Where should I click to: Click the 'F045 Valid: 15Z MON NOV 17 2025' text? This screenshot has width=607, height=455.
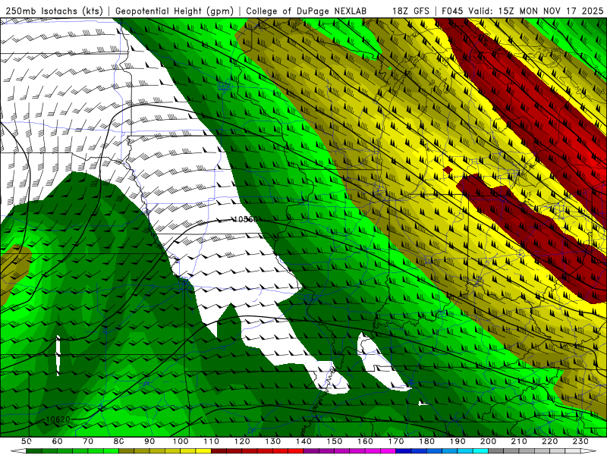click(x=522, y=11)
